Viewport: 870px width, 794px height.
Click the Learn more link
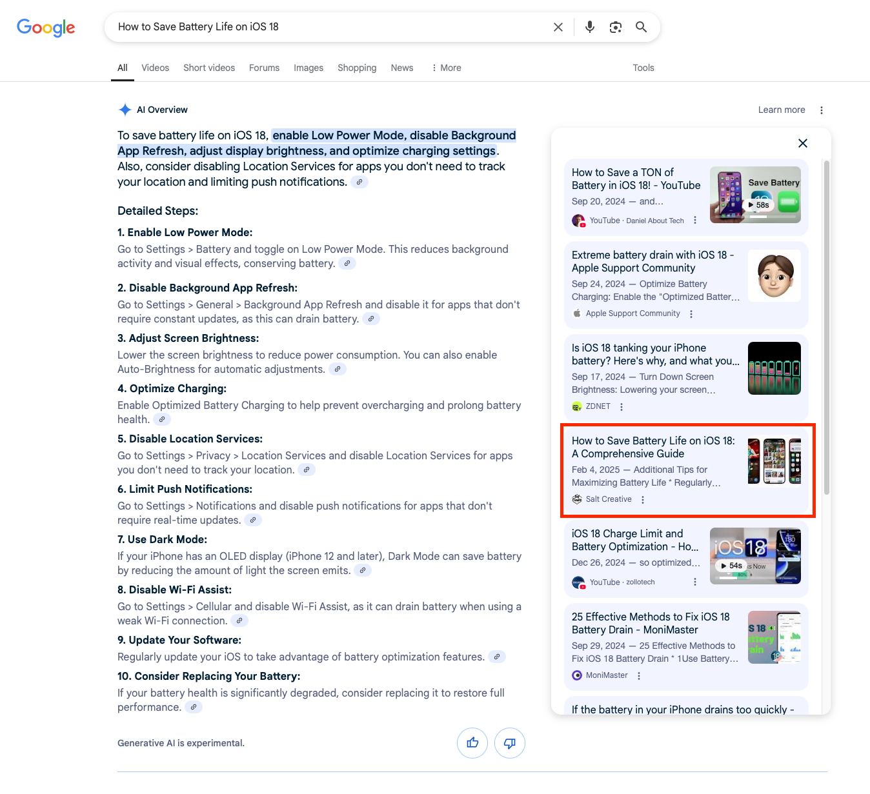point(782,110)
